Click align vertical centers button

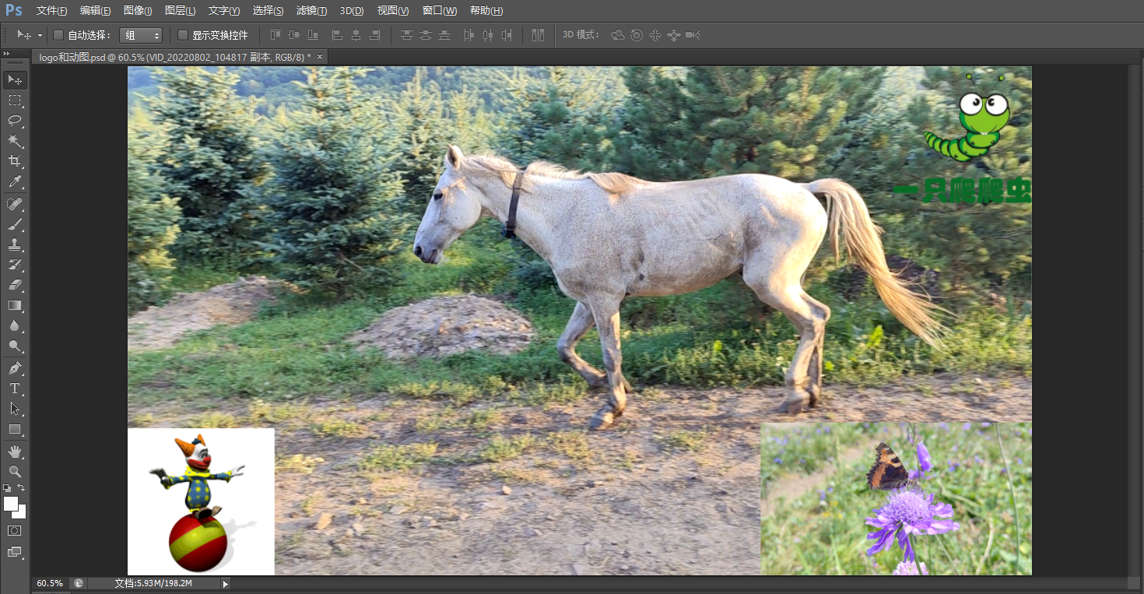coord(294,35)
